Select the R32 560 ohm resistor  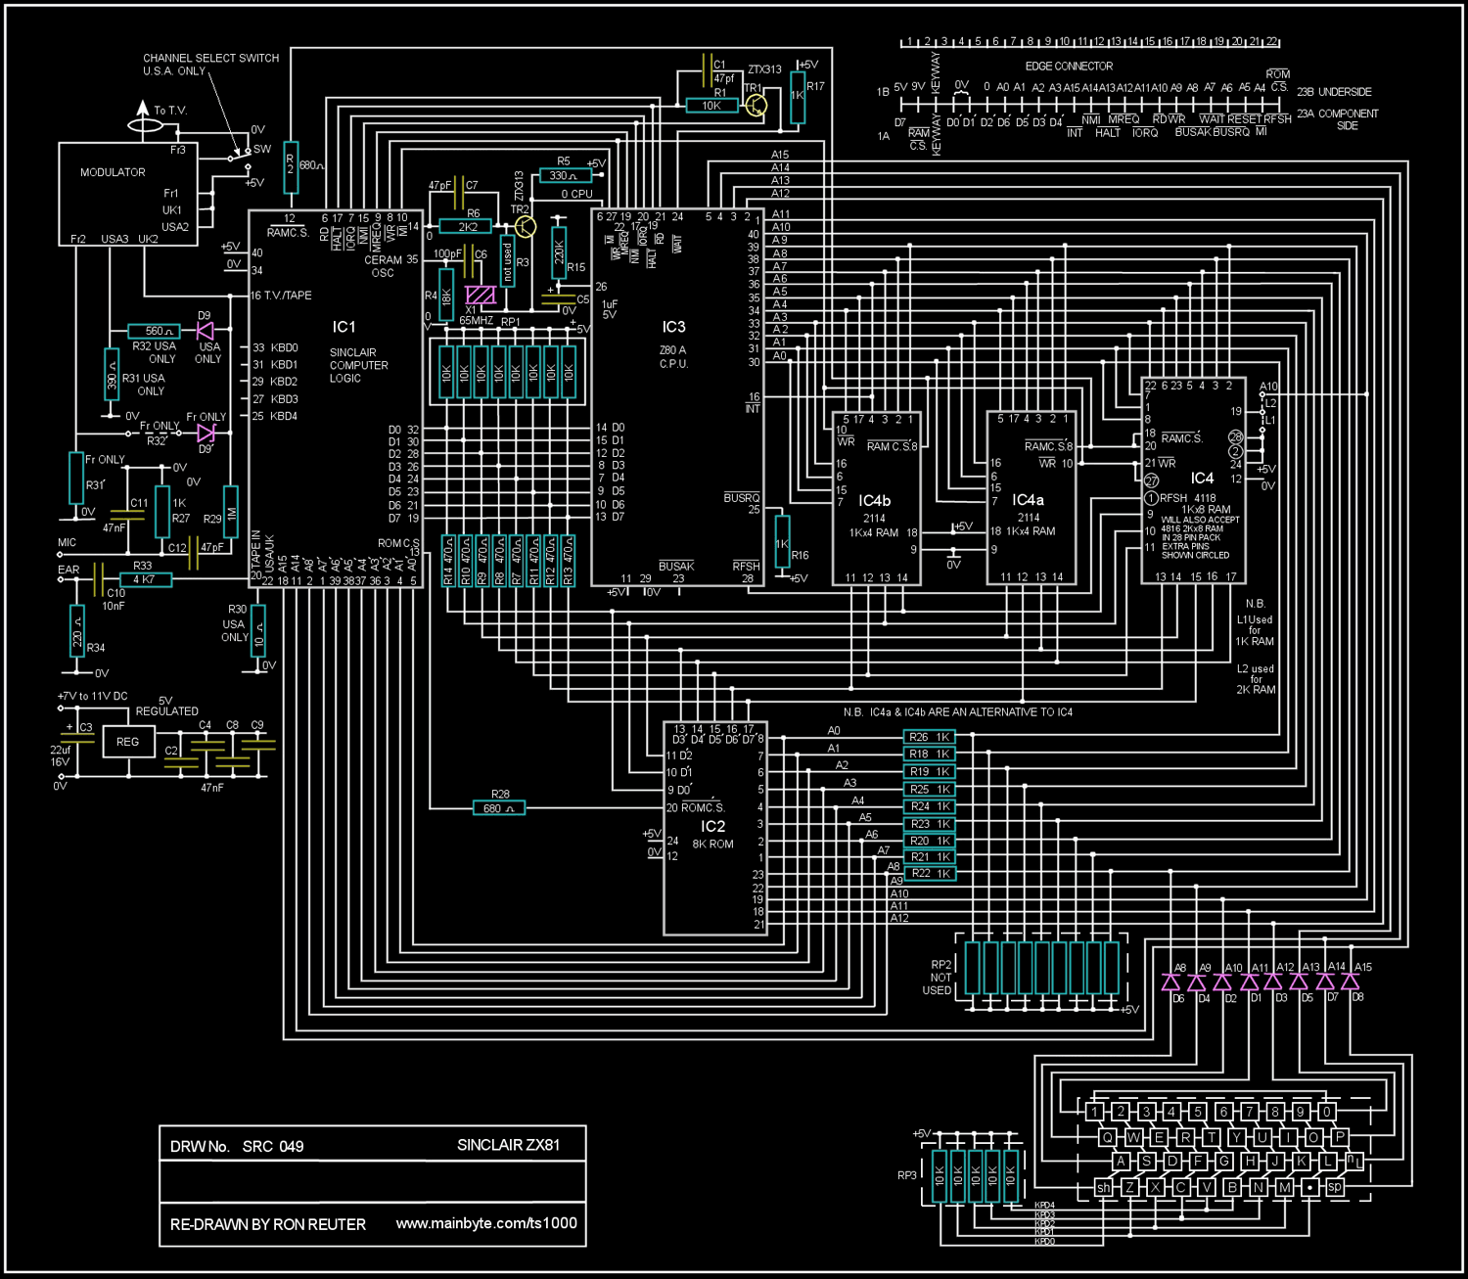[x=155, y=331]
